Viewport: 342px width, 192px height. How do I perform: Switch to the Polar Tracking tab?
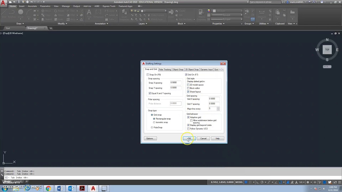coord(165,70)
